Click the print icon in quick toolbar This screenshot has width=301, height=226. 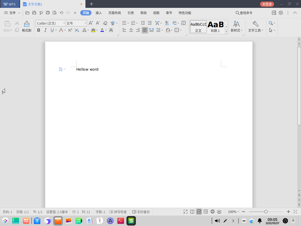pyautogui.click(x=48, y=13)
